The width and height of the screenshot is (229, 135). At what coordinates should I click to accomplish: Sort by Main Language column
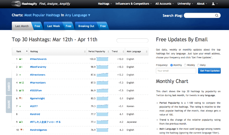click(x=137, y=51)
